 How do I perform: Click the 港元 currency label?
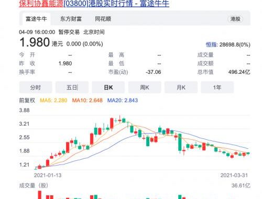57,44
